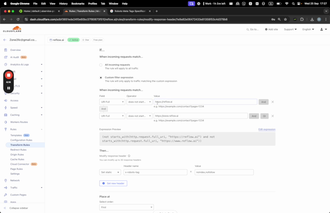Pause the screen recording
This screenshot has height=213, width=330.
(x=9, y=88)
